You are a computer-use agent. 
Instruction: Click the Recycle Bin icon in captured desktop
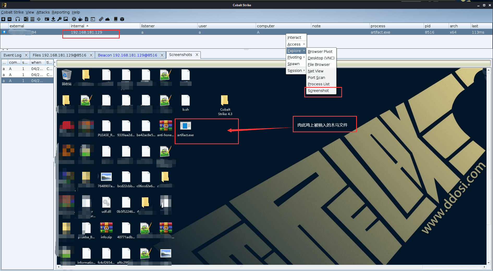coord(67,75)
